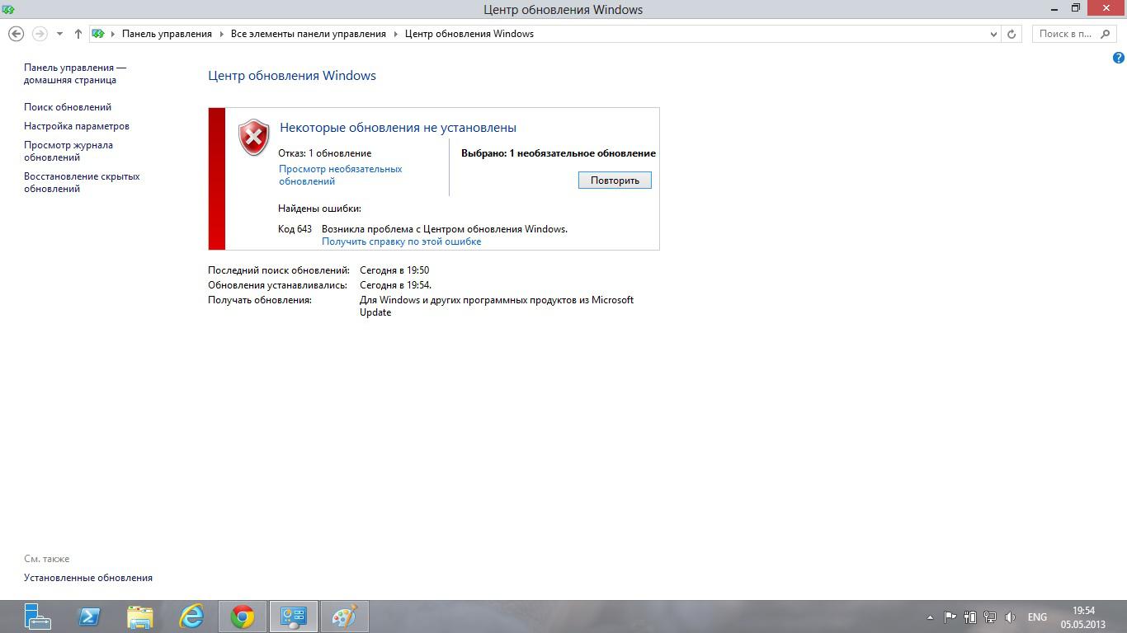1127x633 pixels.
Task: Select 'Все элементы панели управления' breadcrumb
Action: (x=309, y=34)
